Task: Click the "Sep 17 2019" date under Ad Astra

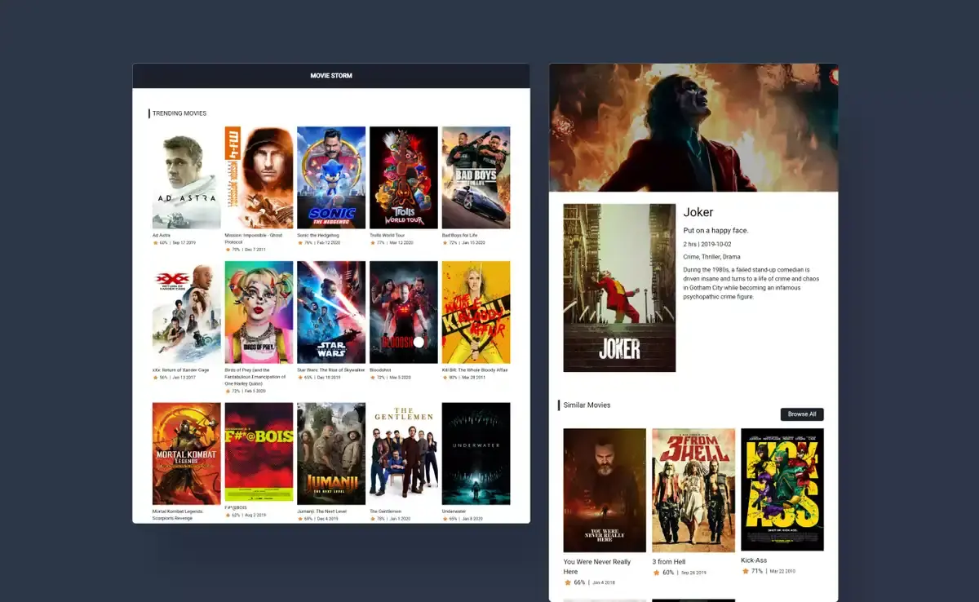Action: pos(184,242)
